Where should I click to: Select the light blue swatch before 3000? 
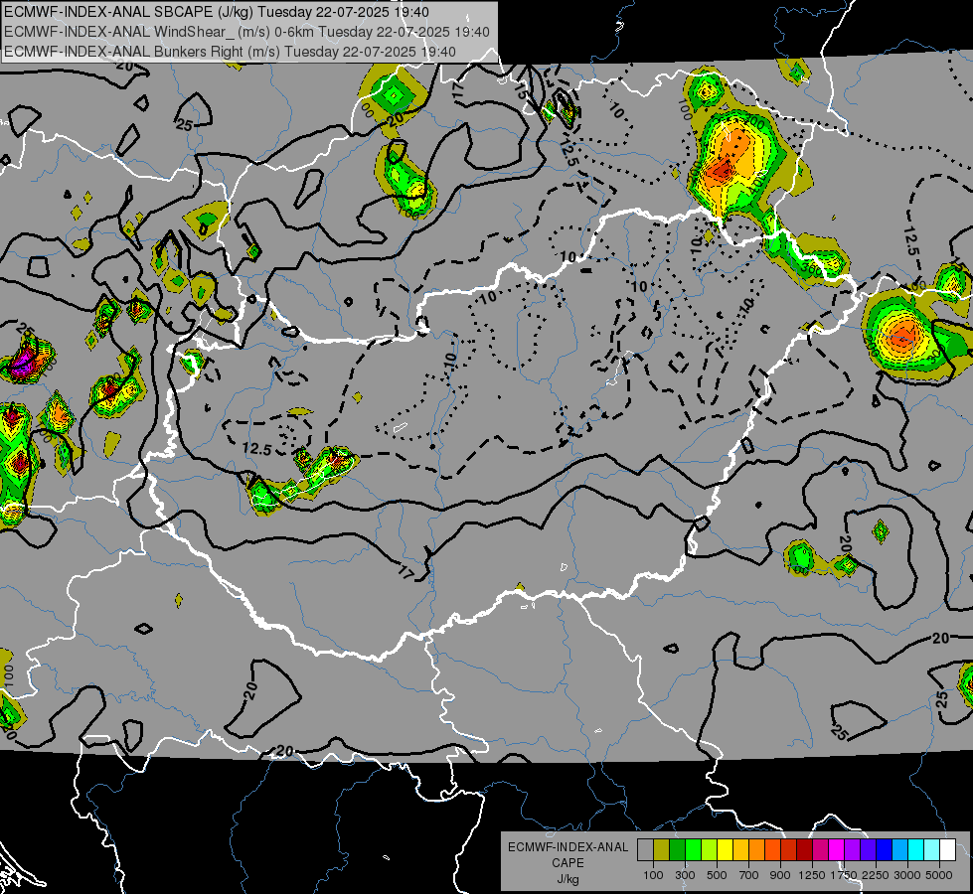899,850
